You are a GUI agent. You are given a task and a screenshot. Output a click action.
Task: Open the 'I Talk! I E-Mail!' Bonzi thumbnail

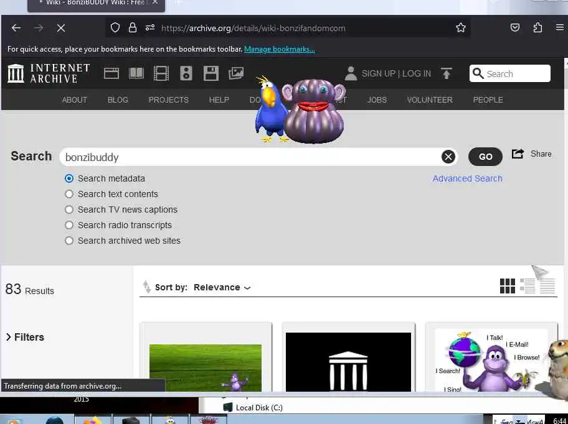tap(491, 361)
